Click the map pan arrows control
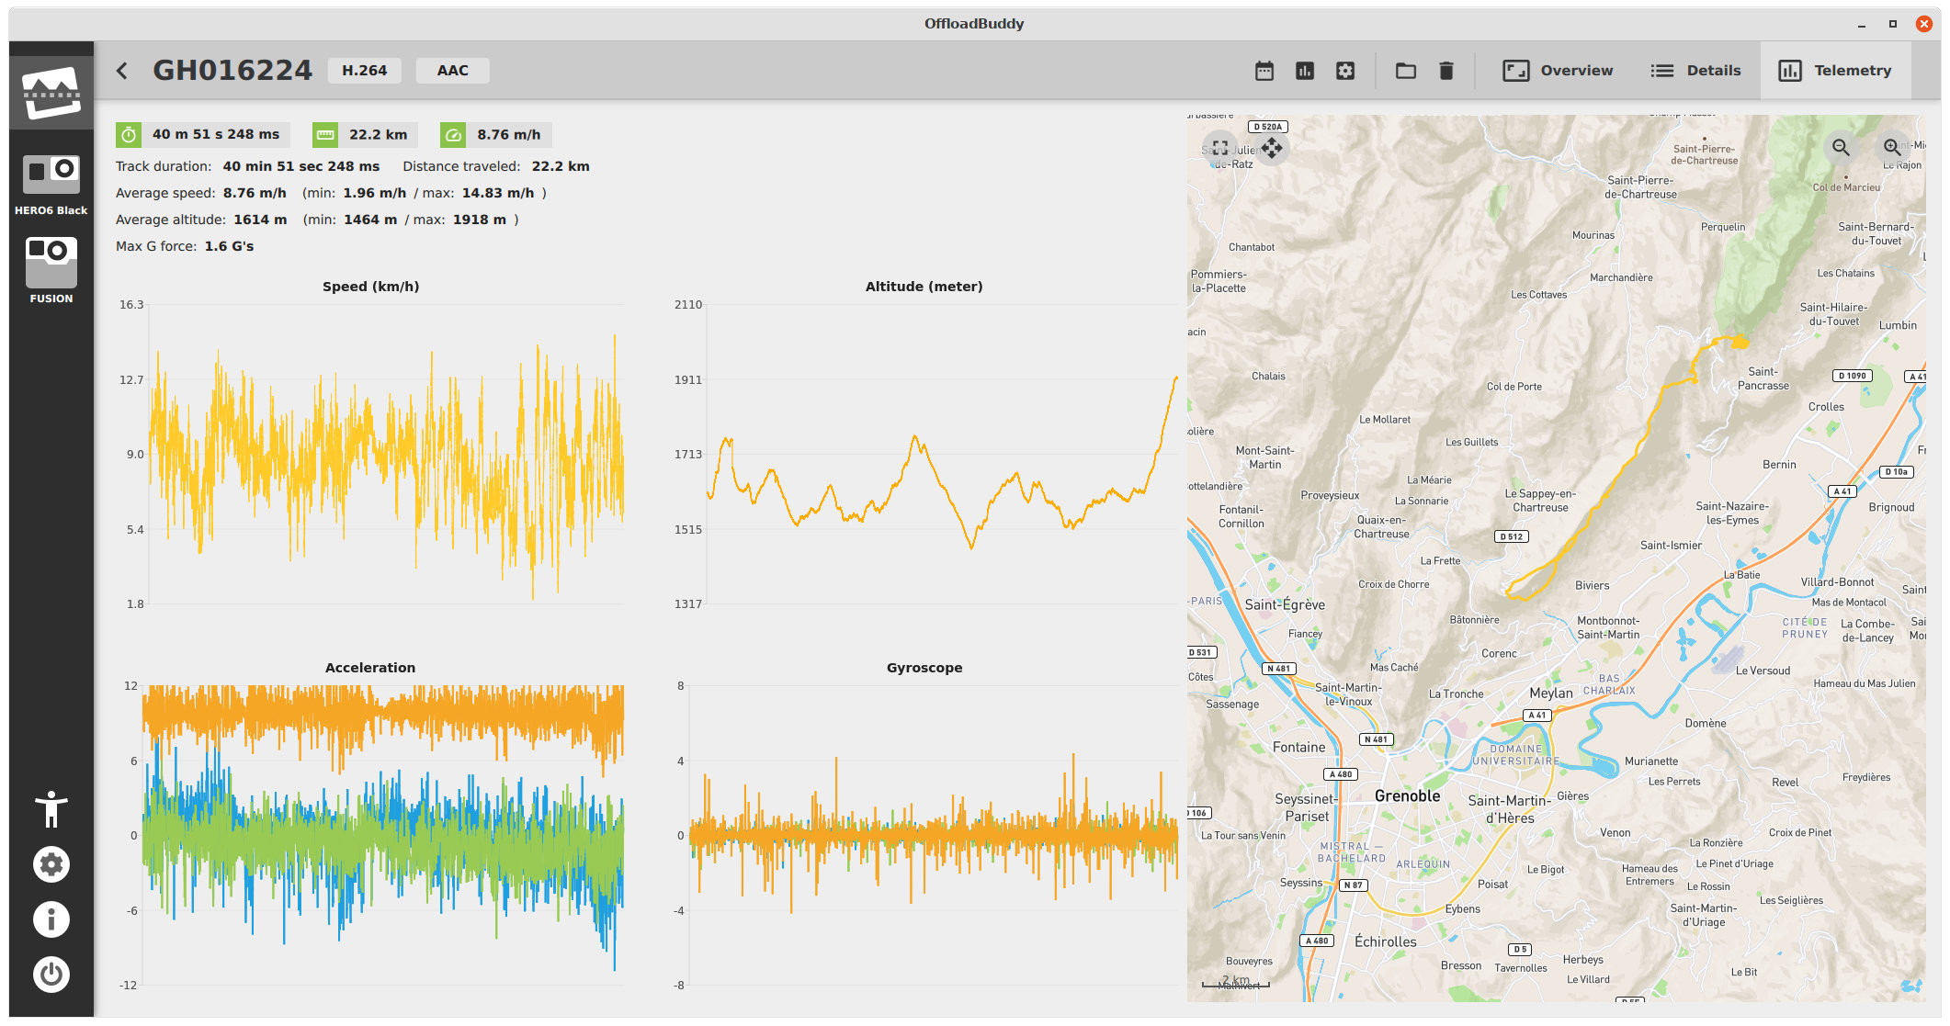The width and height of the screenshot is (1950, 1026). 1272,148
